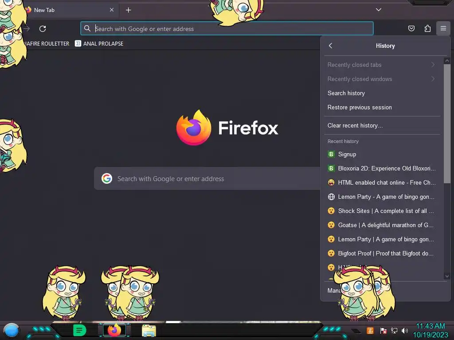The width and height of the screenshot is (454, 340).
Task: Open the Pocket save icon
Action: click(411, 28)
